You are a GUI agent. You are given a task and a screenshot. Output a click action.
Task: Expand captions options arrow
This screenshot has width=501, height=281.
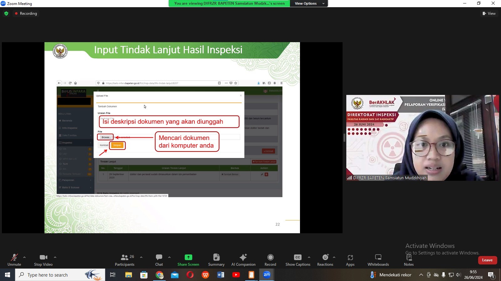click(309, 257)
